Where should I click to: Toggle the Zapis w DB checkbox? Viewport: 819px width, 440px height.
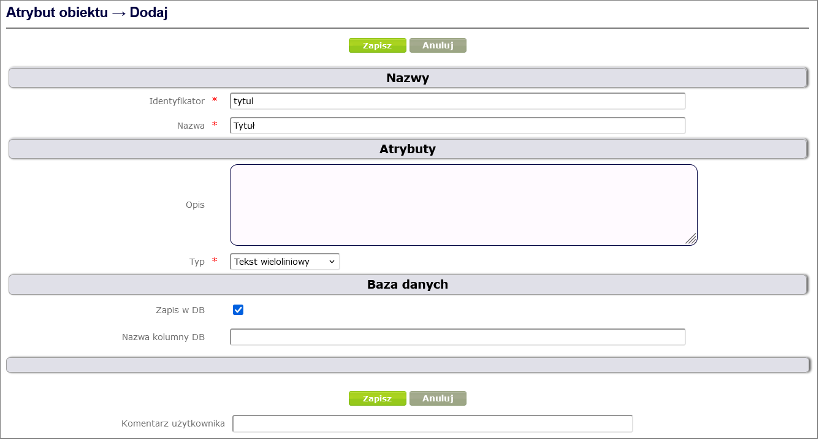click(x=238, y=310)
